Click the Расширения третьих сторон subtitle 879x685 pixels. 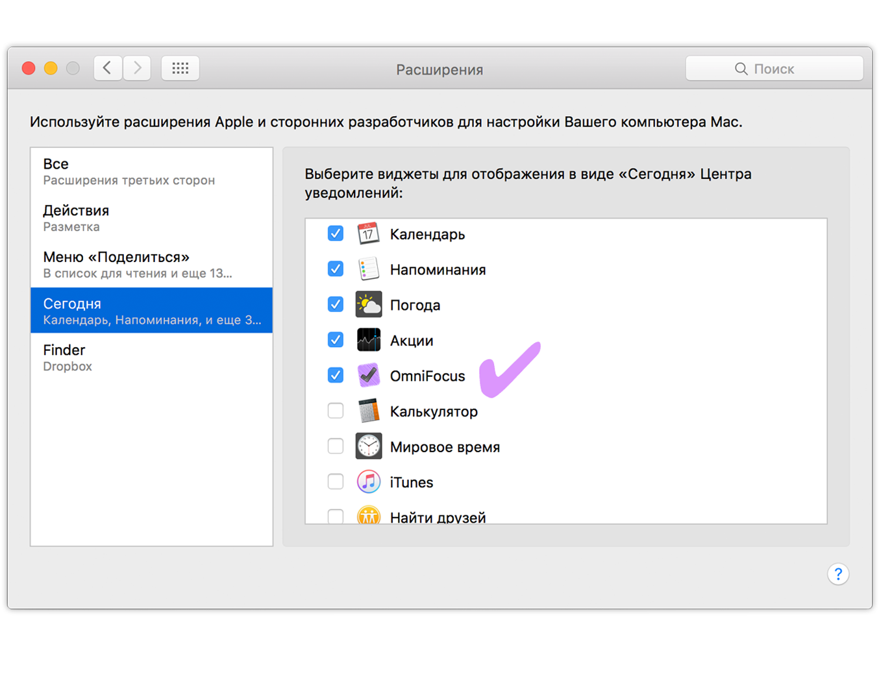(x=129, y=180)
